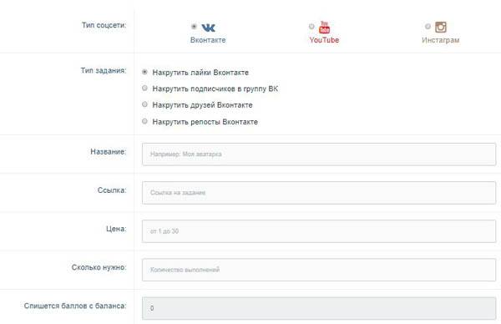This screenshot has width=501, height=324.
Task: Select the Инстаграм radio button
Action: [428, 26]
